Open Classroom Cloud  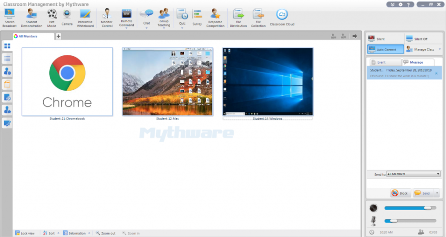point(282,18)
